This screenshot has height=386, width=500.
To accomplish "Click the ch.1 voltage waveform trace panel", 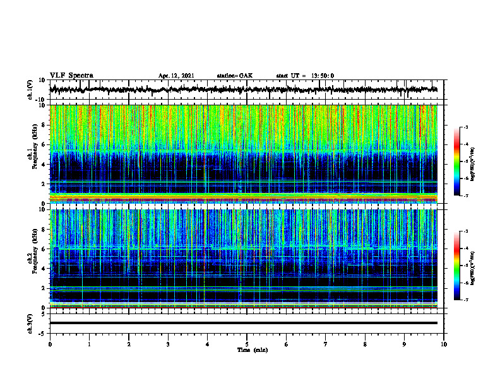I will click(247, 90).
